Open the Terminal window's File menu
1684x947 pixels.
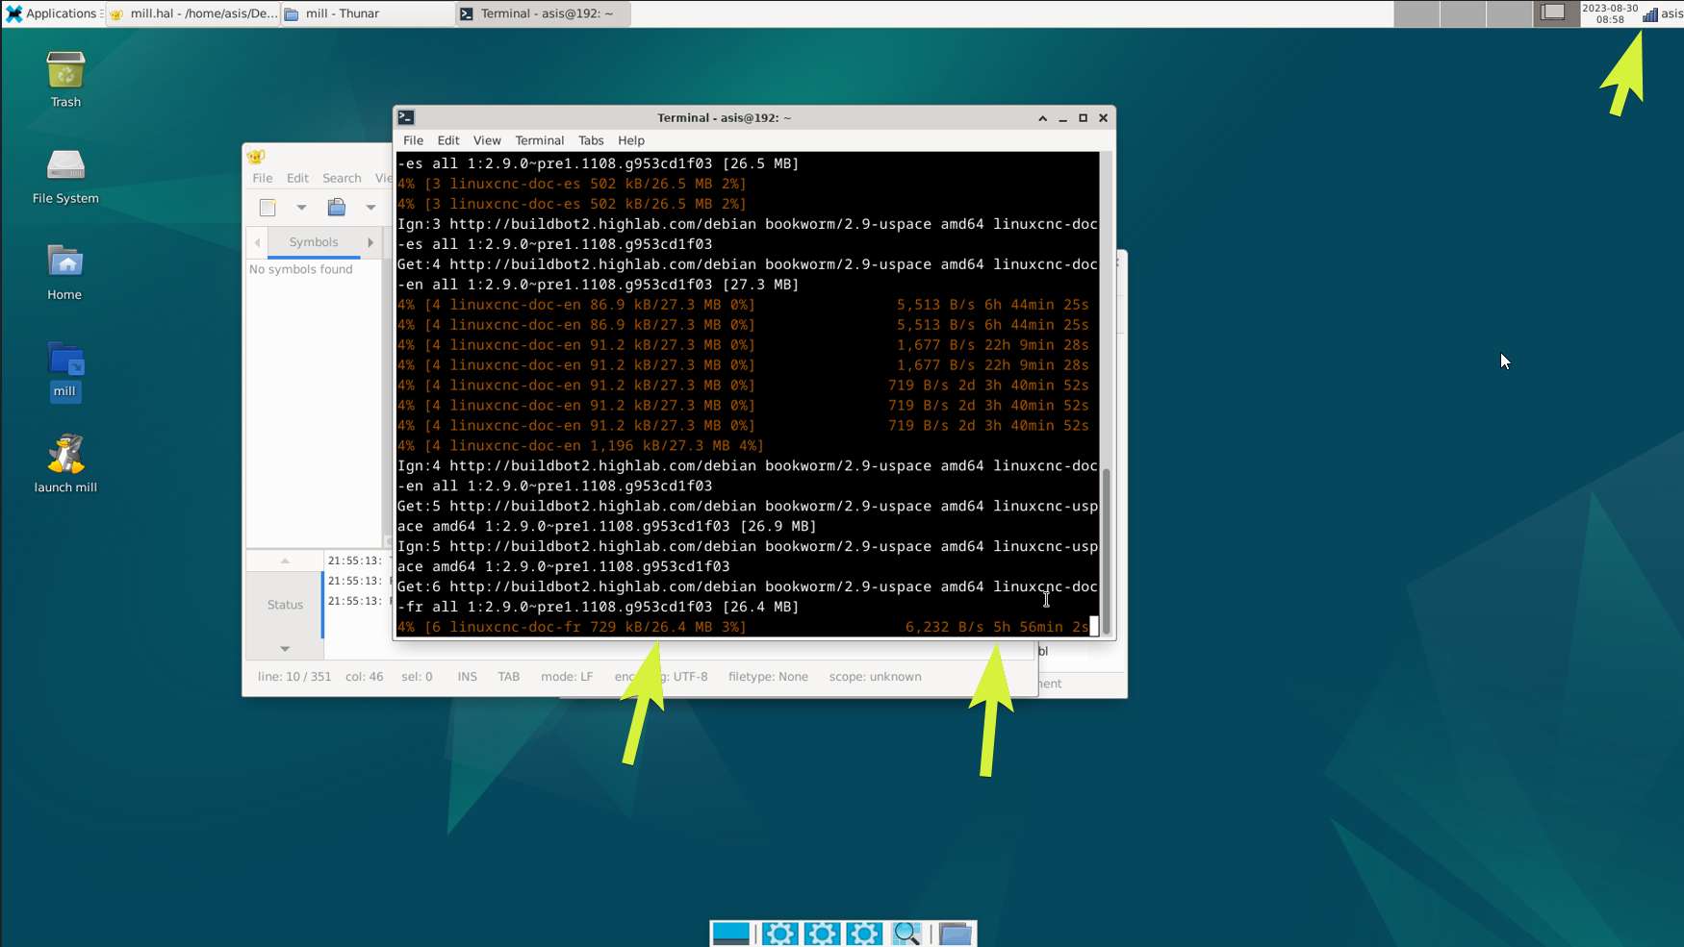point(413,140)
